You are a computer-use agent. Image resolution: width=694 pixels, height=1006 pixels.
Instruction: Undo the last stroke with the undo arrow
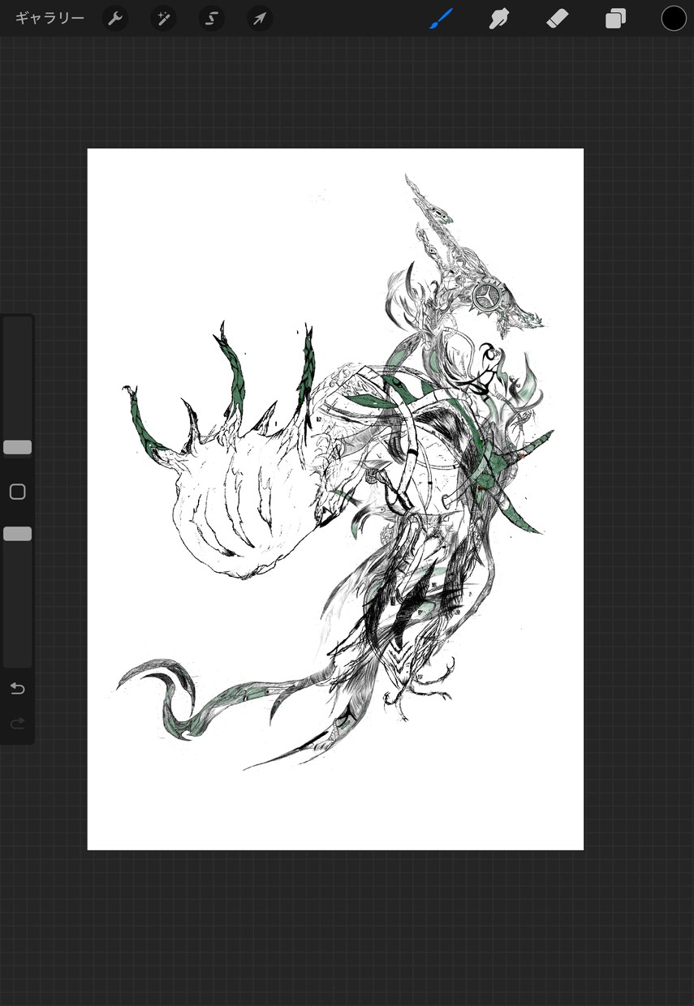(x=17, y=689)
